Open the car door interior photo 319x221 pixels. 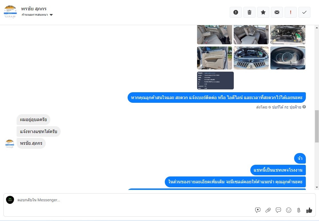(x=214, y=58)
